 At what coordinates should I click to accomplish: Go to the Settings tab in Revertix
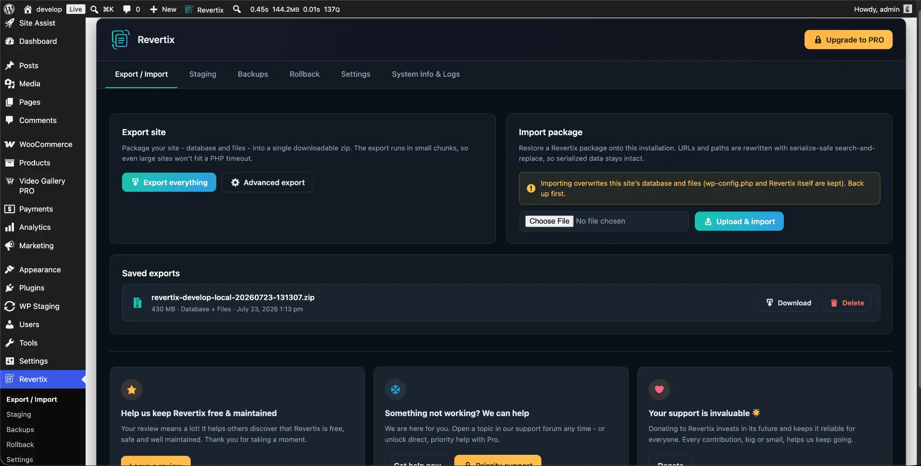[x=356, y=74]
